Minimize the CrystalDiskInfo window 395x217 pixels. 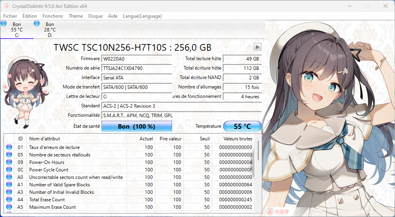point(349,6)
